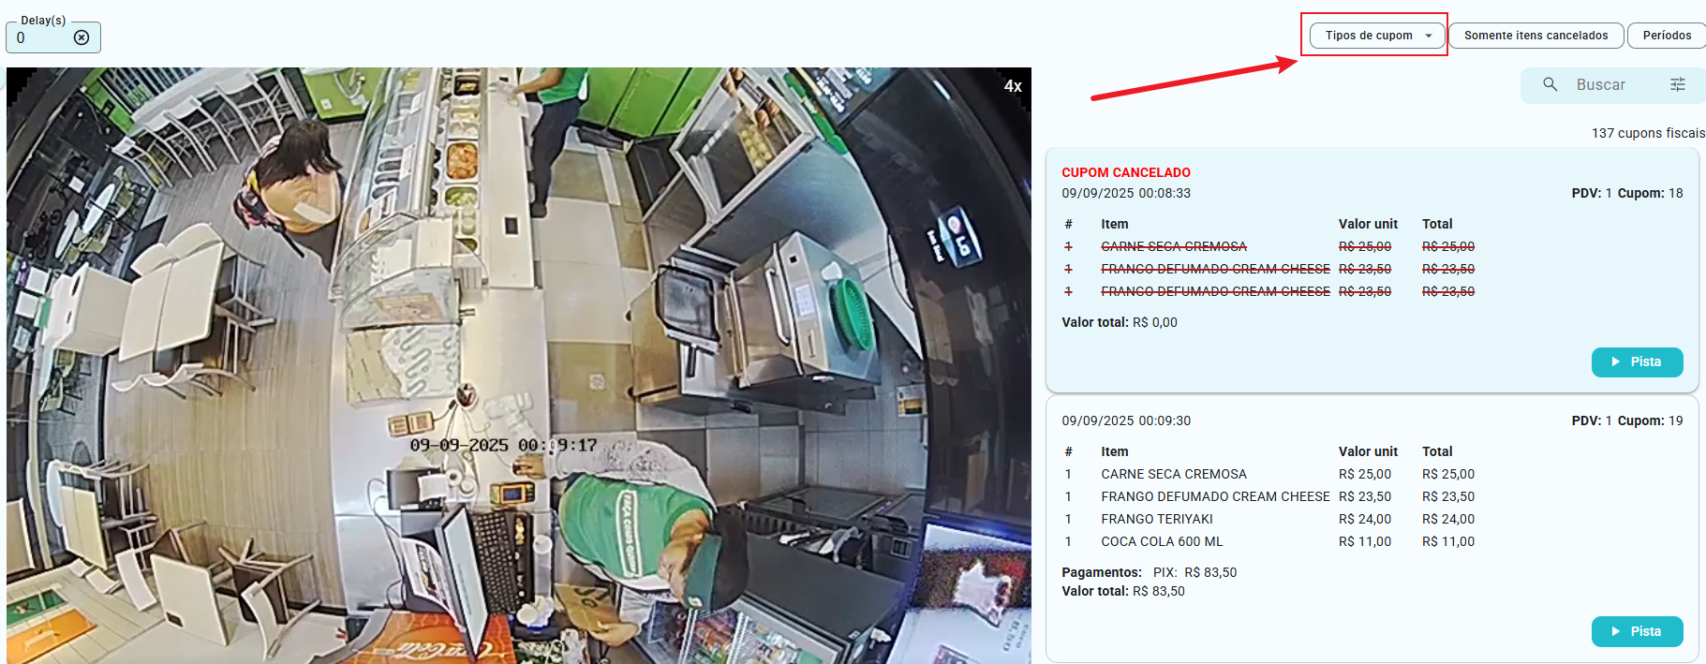Select the FRANGO TERIYAKI item row
This screenshot has height=664, width=1706.
pyautogui.click(x=1157, y=519)
